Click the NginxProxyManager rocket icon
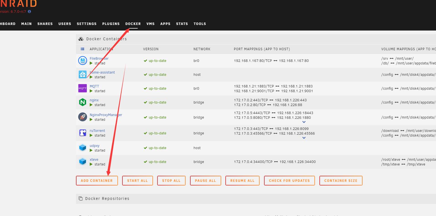 tap(83, 117)
